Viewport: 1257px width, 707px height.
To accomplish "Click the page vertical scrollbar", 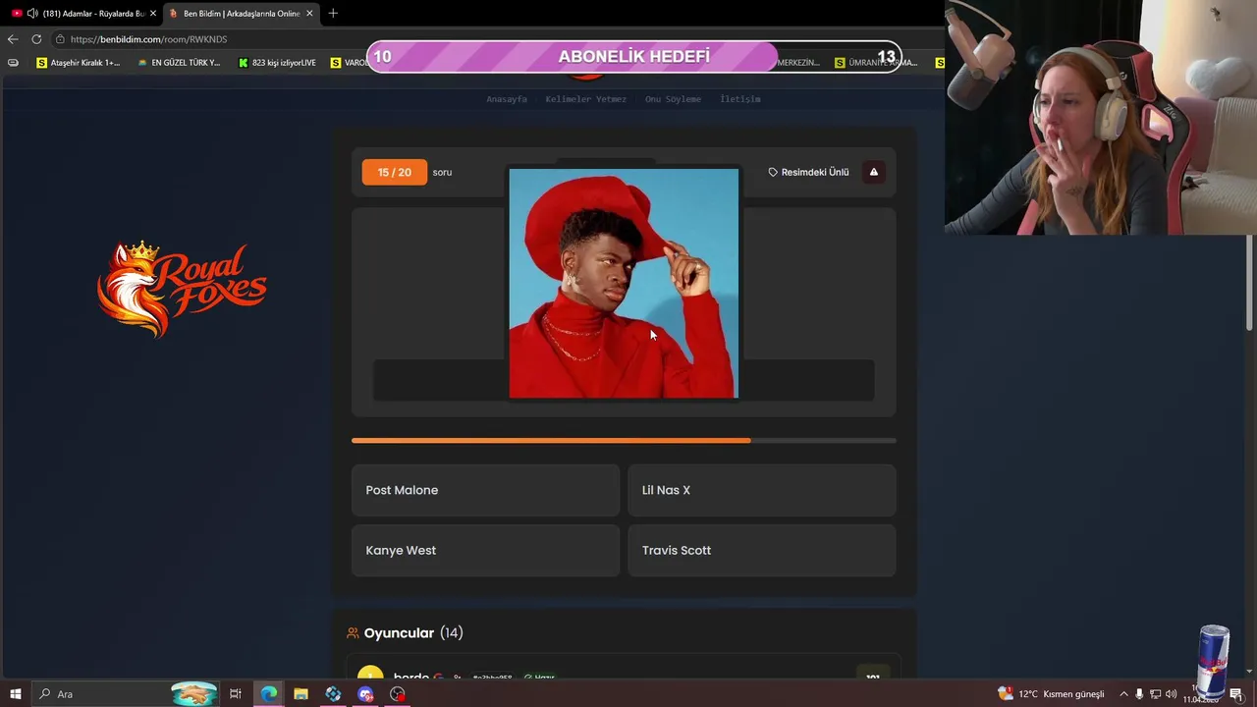I will tap(1249, 285).
